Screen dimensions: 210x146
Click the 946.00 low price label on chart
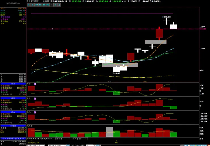(117, 73)
